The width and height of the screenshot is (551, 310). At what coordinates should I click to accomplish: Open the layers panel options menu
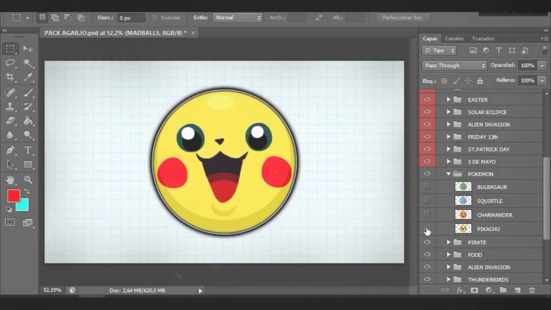tap(544, 38)
